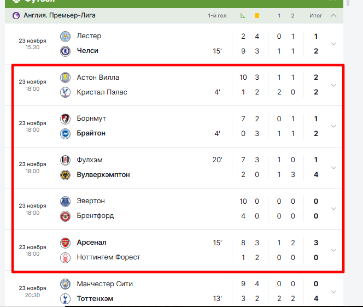363x307 pixels.
Task: Click the Aston Villa club crest
Action: pyautogui.click(x=66, y=78)
